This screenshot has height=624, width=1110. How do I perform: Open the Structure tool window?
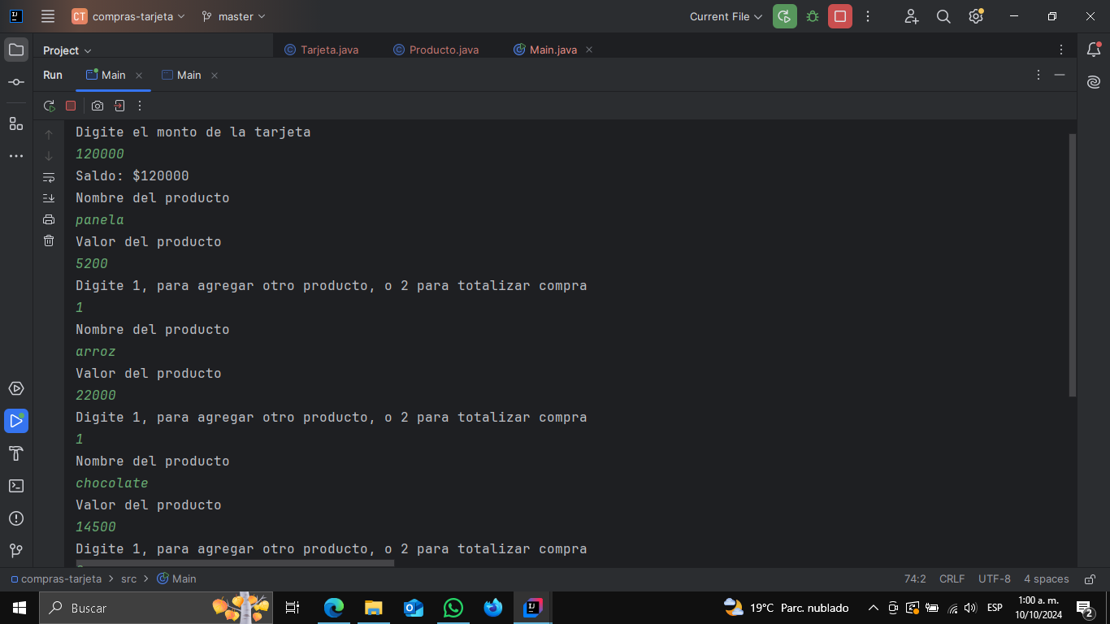pyautogui.click(x=16, y=123)
